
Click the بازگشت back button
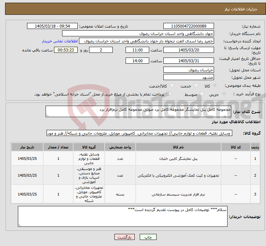pos(125,237)
